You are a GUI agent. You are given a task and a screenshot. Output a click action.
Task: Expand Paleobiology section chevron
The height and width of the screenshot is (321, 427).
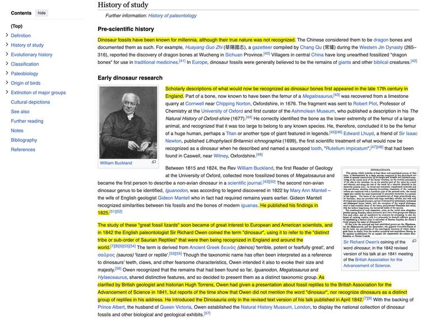point(7,73)
